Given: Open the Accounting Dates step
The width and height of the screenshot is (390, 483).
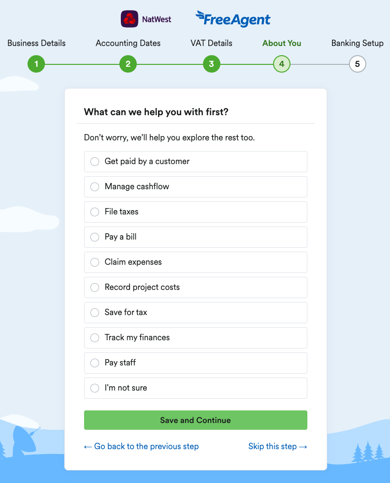Looking at the screenshot, I should coord(128,43).
